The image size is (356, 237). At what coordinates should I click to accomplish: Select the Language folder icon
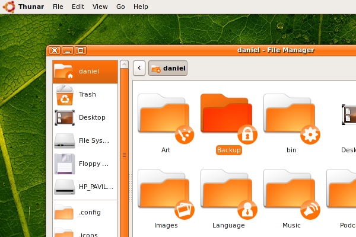point(228,194)
